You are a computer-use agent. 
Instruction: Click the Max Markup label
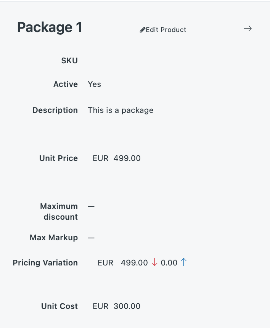pyautogui.click(x=54, y=238)
